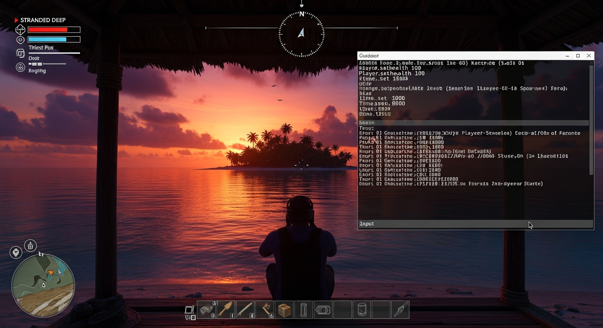This screenshot has height=328, width=603.
Task: Click the console divider bar below commands
Action: click(x=473, y=123)
